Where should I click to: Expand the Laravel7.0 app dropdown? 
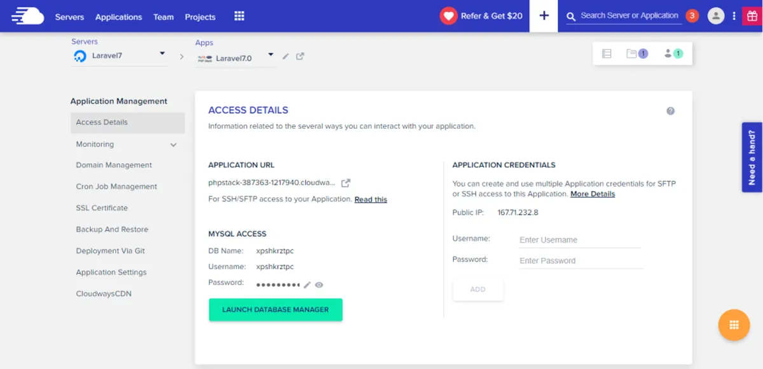tap(271, 55)
